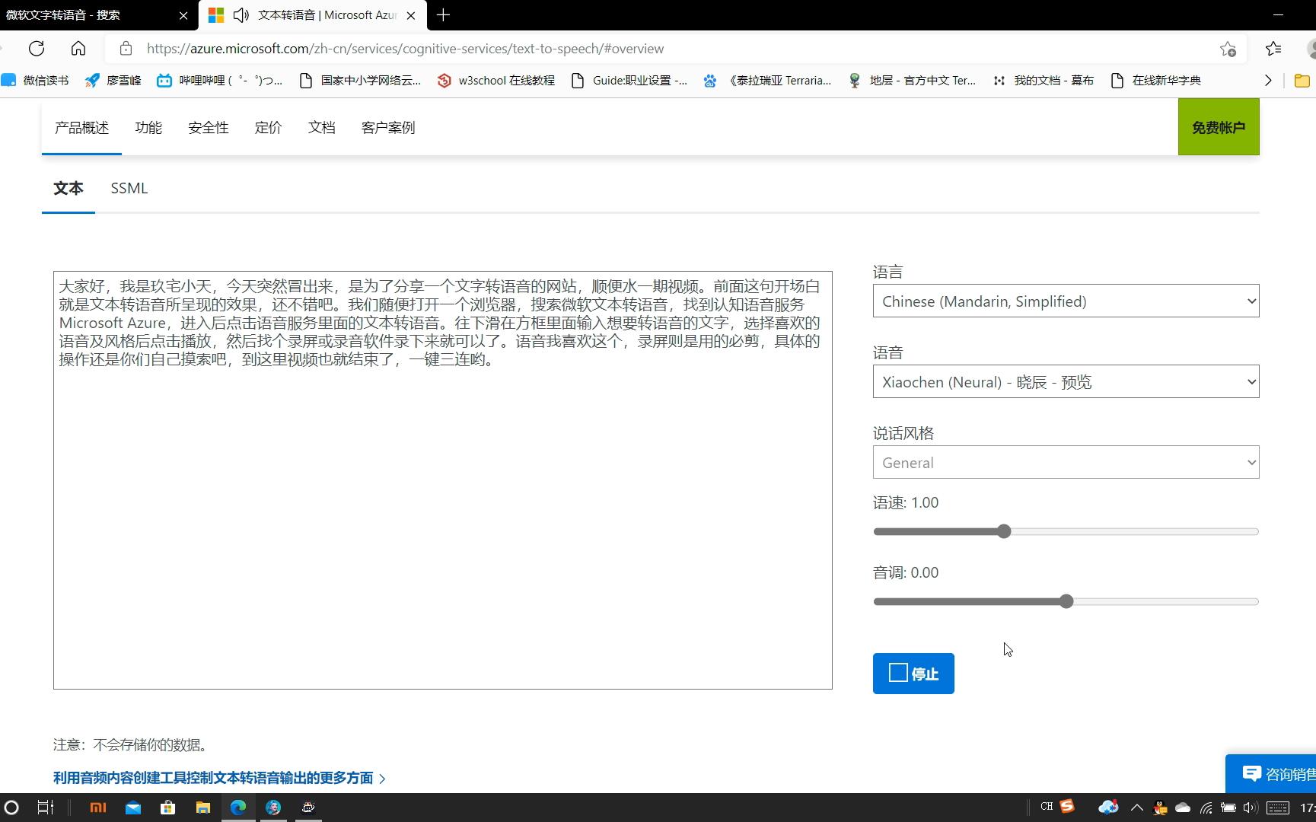1316x822 pixels.
Task: Open OneDrive cloud tray icon
Action: 1183,808
